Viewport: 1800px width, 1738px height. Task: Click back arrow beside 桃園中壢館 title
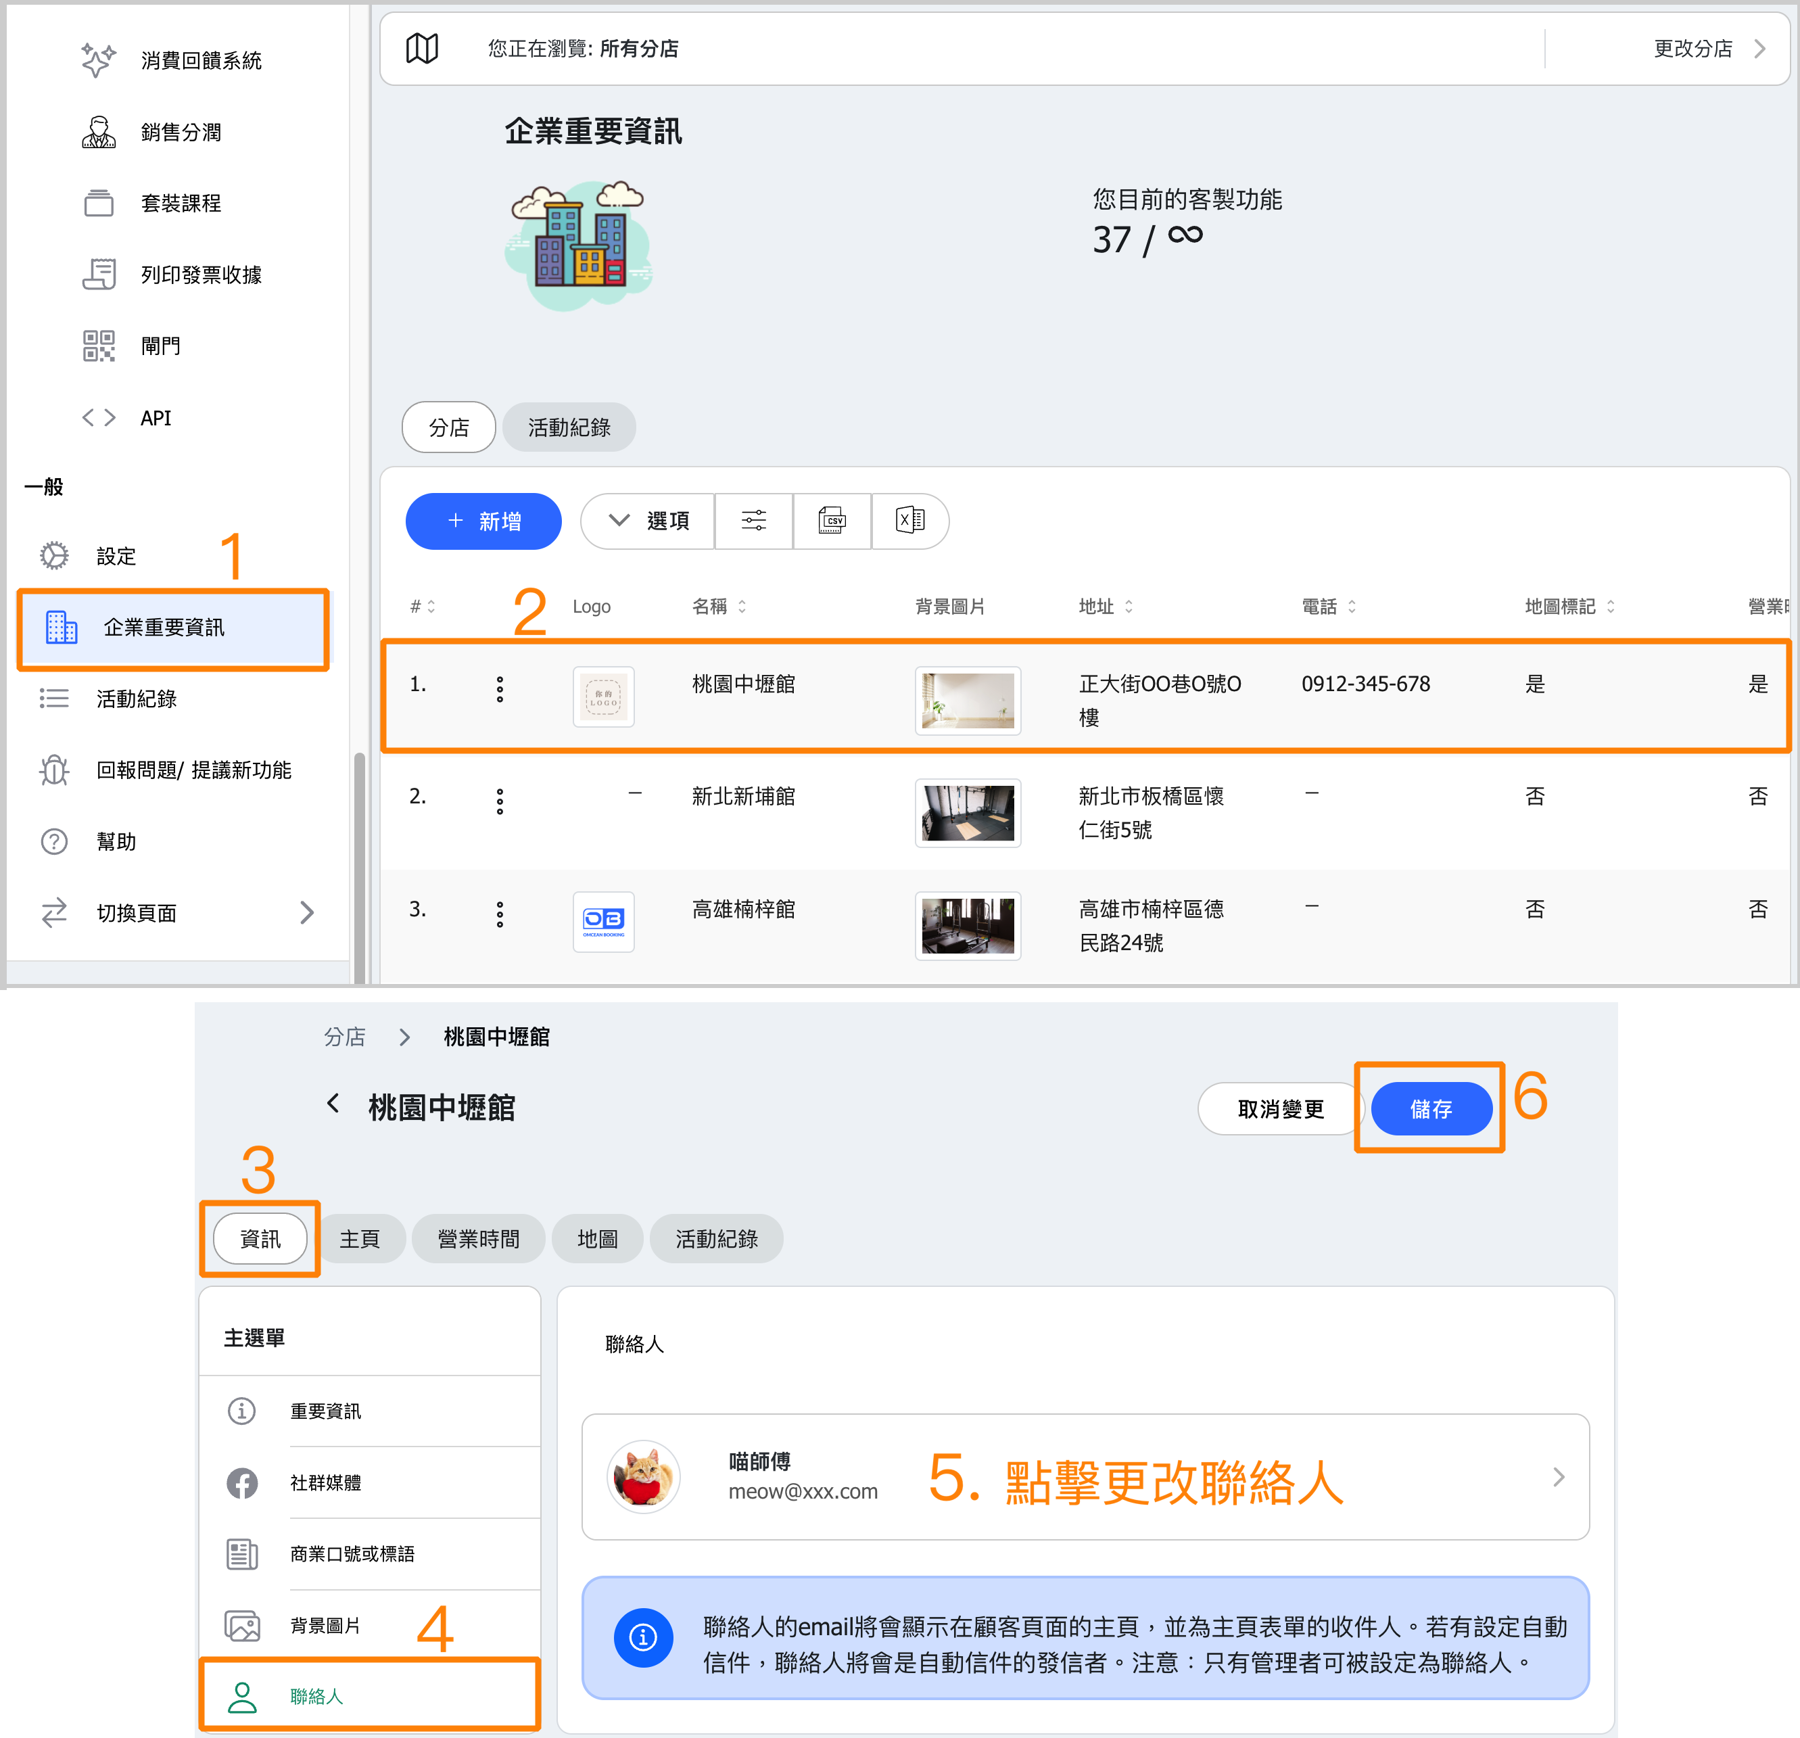(x=333, y=1103)
